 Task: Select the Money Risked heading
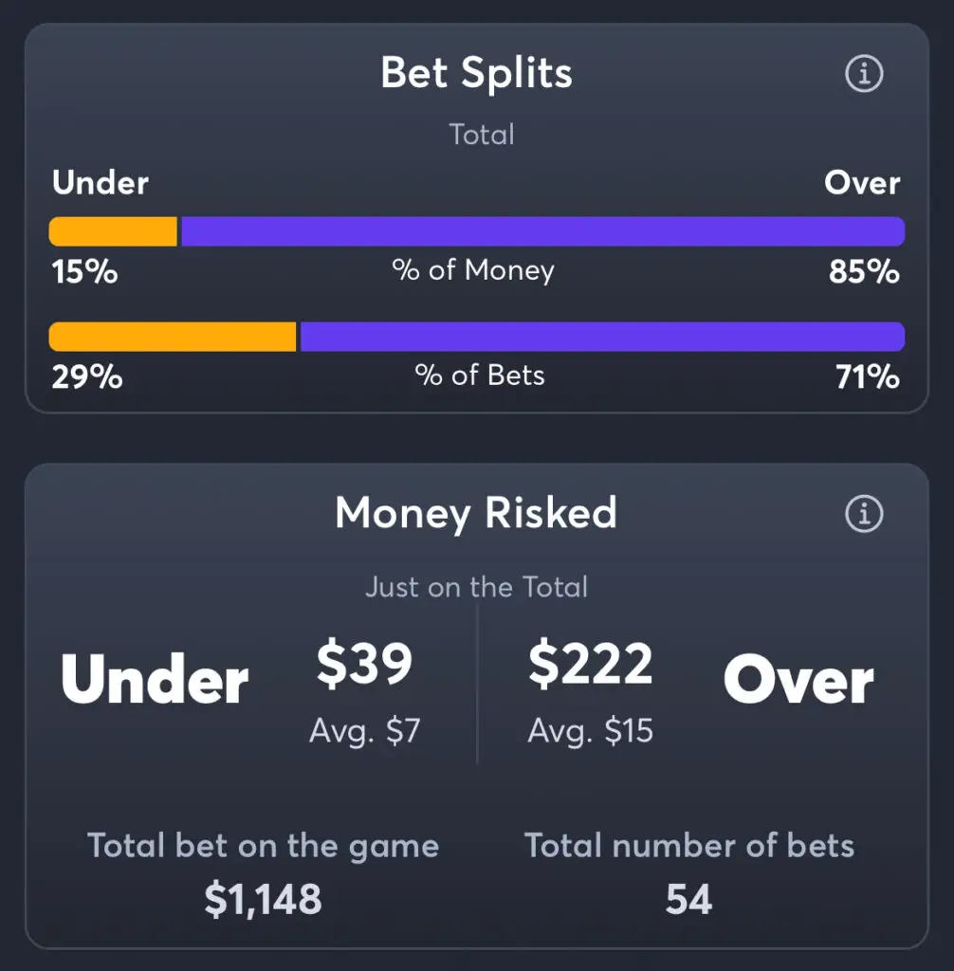(x=476, y=513)
